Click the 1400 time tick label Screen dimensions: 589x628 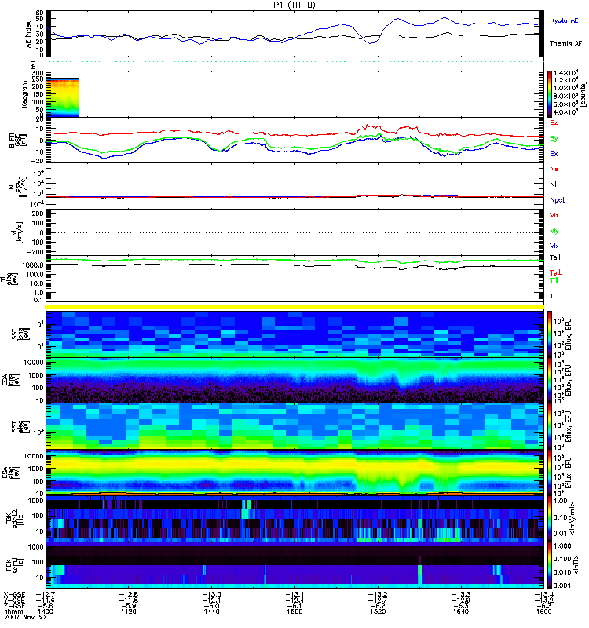(x=46, y=612)
